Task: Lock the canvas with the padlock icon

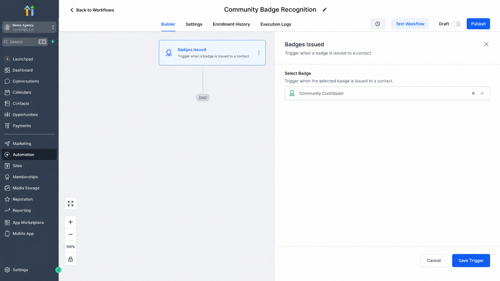Action: coord(71,259)
